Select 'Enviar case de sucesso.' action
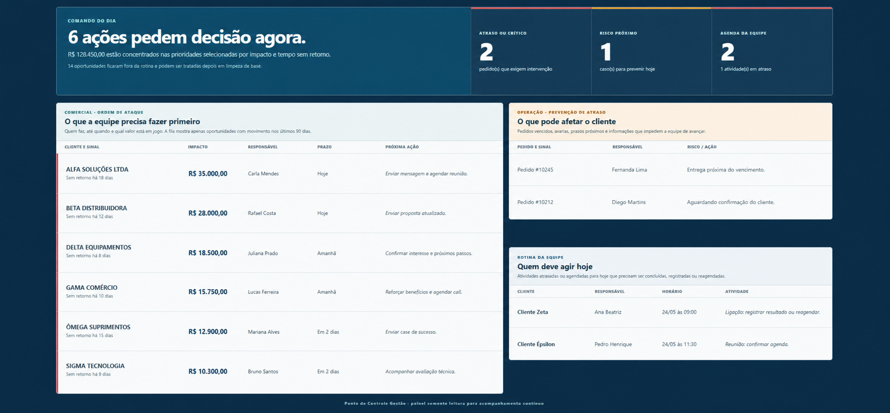Screen dimensions: 890x413 coord(411,332)
